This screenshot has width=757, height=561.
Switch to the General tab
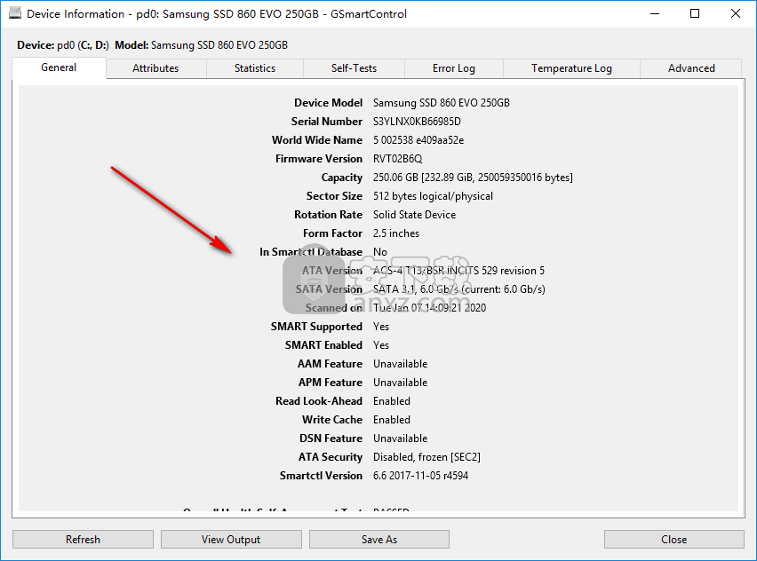coord(59,67)
